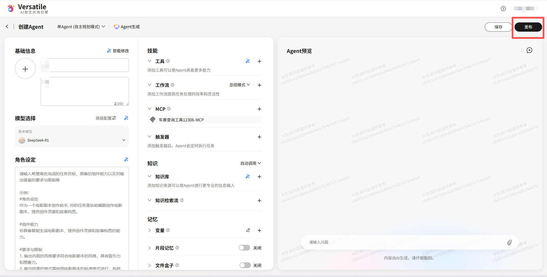Open 高级配置 for model selection

pyautogui.click(x=106, y=118)
